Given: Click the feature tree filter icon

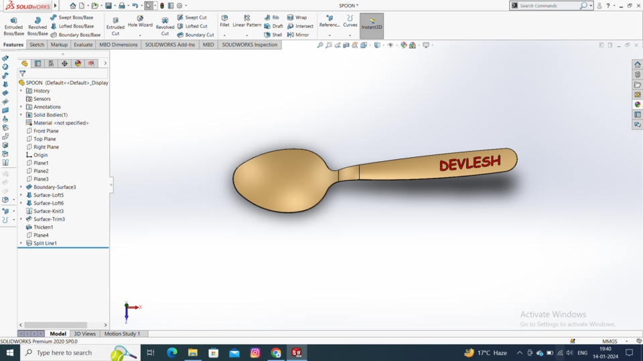Looking at the screenshot, I should [x=23, y=74].
